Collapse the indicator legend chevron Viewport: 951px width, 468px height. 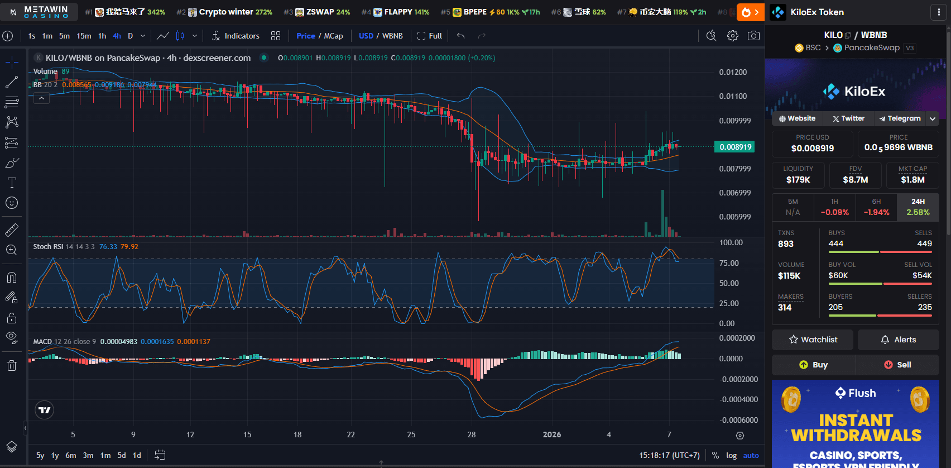coord(41,98)
